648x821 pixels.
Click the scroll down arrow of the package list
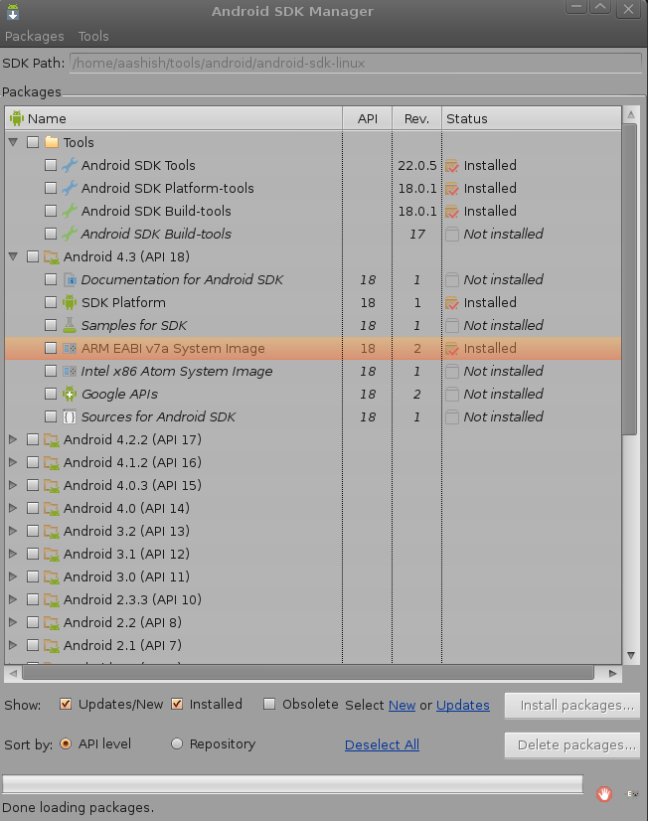pyautogui.click(x=631, y=656)
